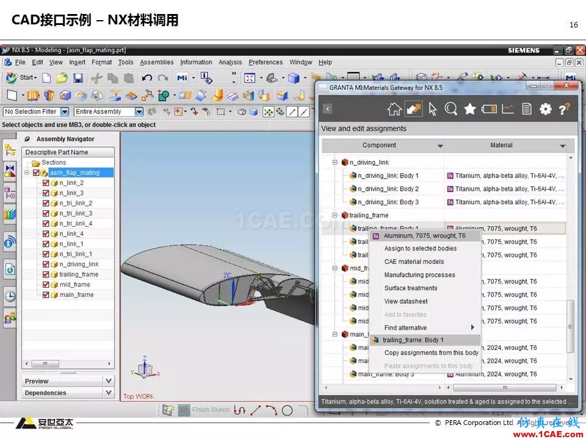This screenshot has width=586, height=439.
Task: Click Descriptive Part Name column header
Action: (68, 152)
